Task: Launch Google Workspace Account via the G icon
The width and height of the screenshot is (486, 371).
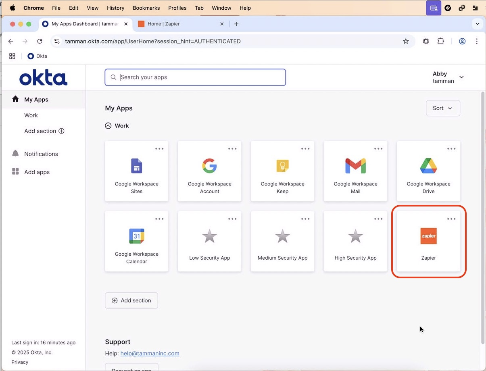Action: pos(209,166)
